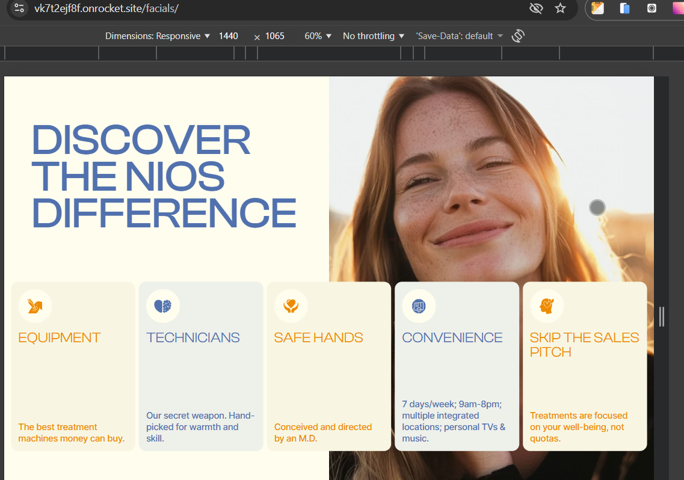Click the TECHNICIANS card heading

(x=193, y=338)
